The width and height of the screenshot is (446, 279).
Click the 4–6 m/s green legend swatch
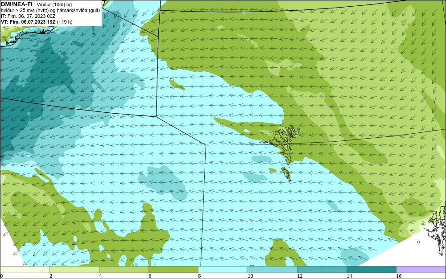click(x=124, y=270)
